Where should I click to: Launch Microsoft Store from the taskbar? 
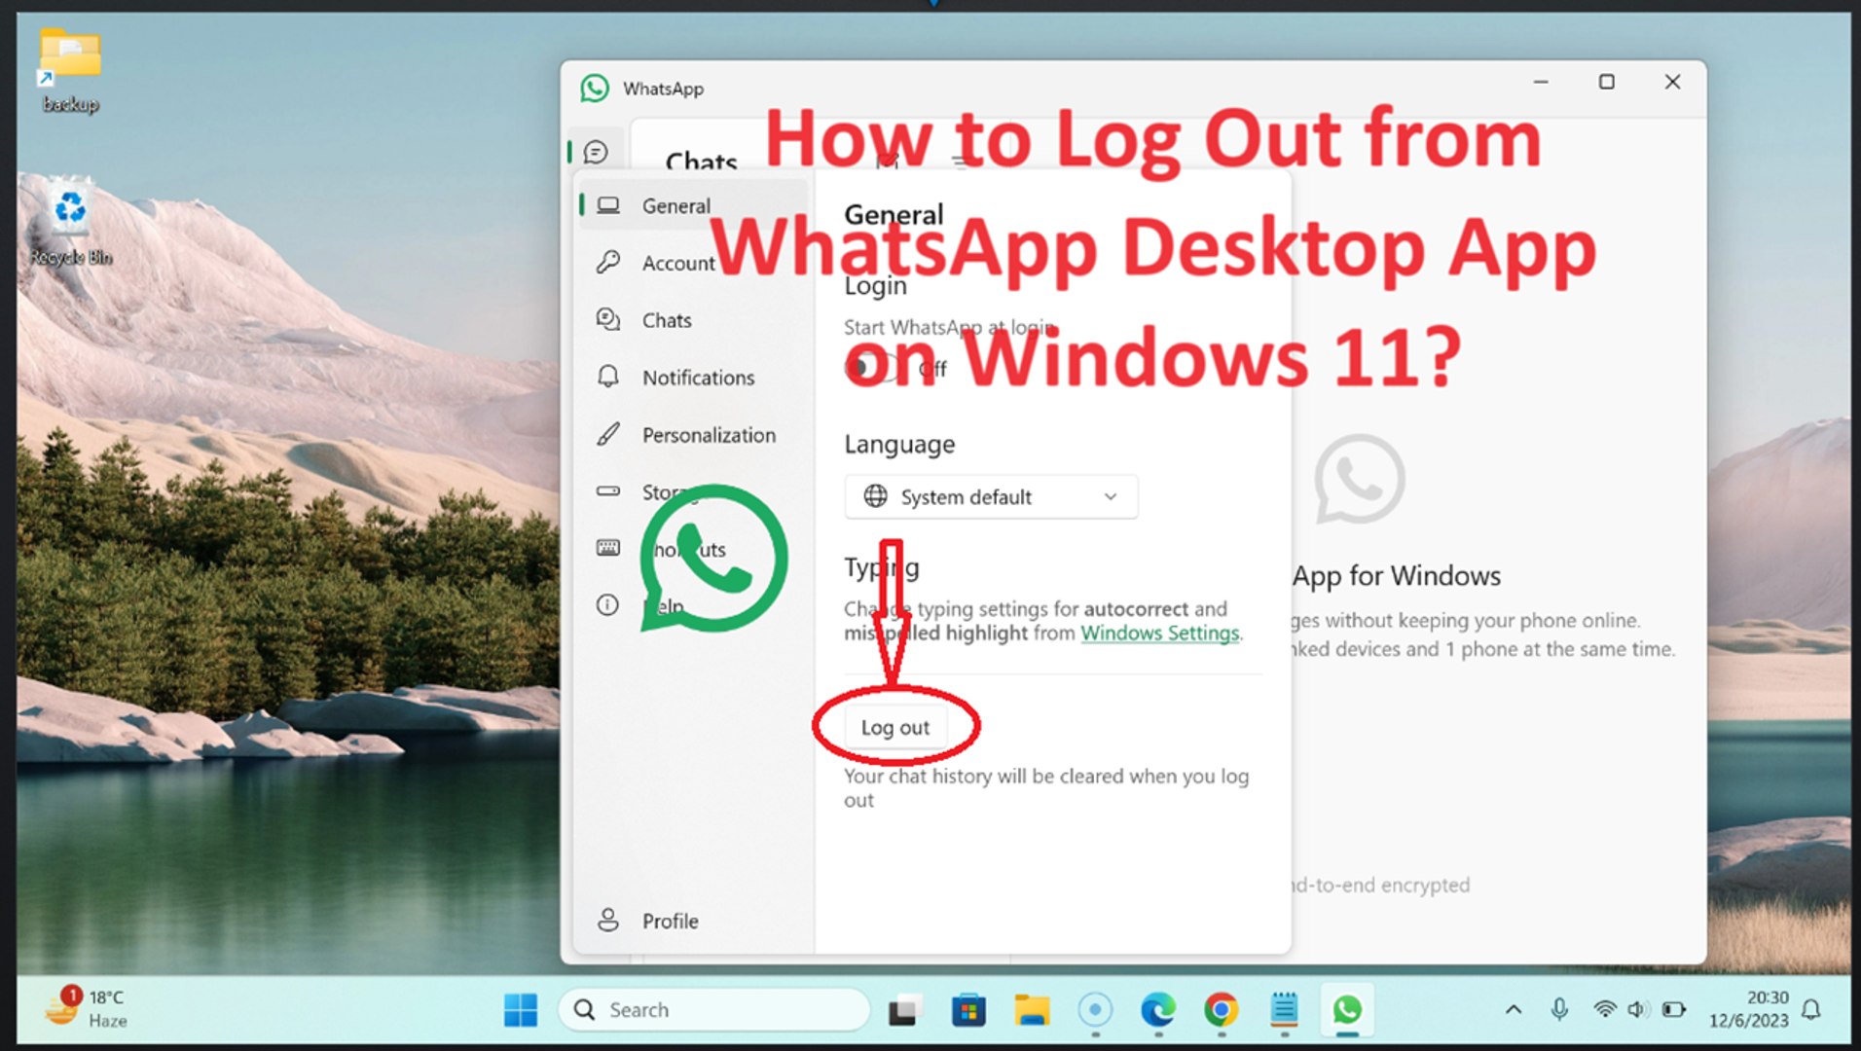pos(968,1011)
